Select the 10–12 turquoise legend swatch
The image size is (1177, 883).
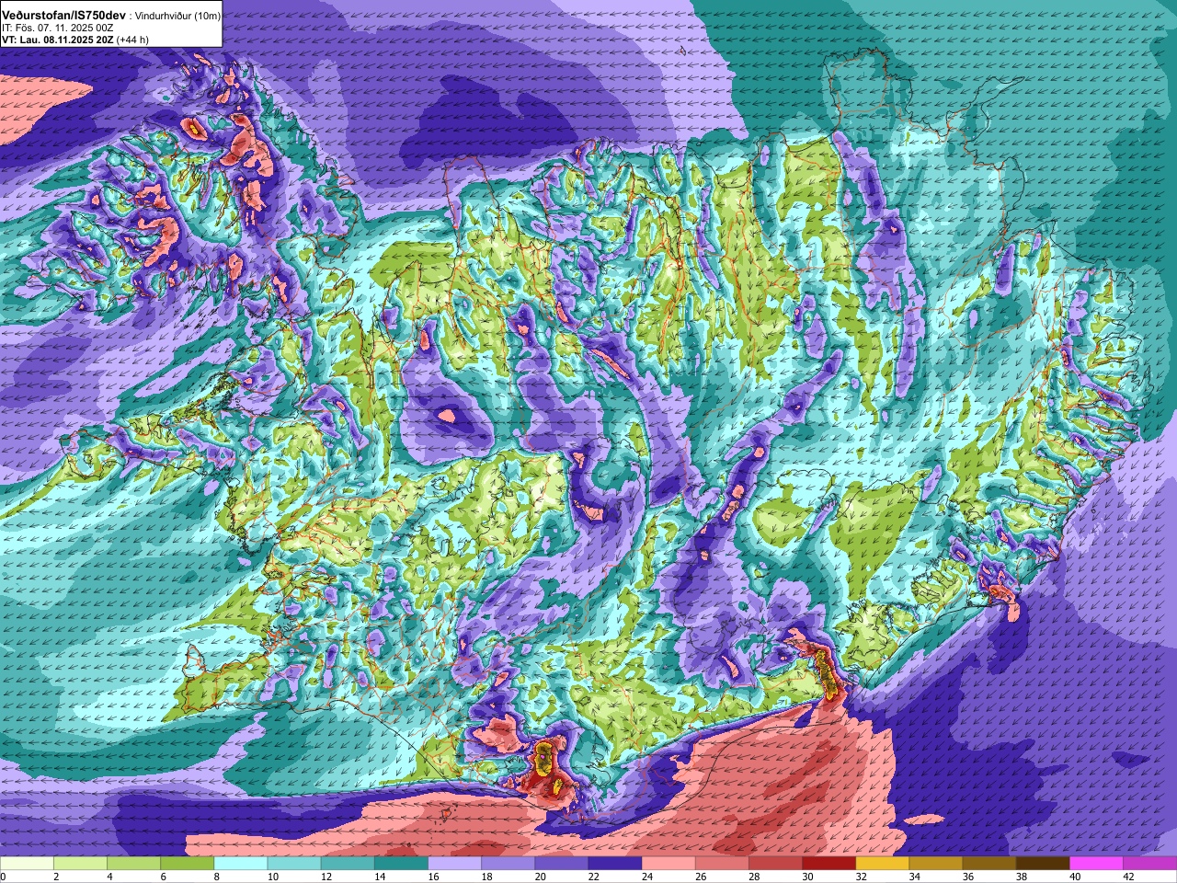(x=294, y=864)
